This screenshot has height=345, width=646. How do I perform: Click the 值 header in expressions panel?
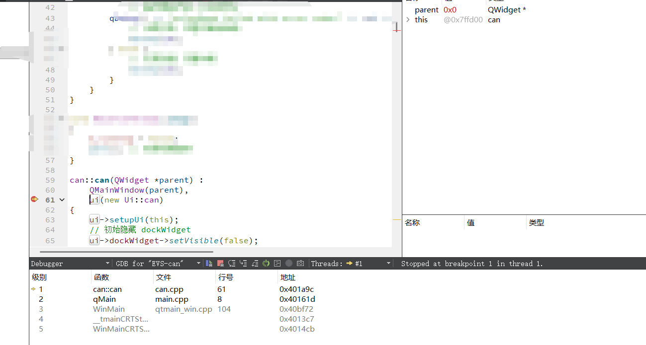[495, 223]
